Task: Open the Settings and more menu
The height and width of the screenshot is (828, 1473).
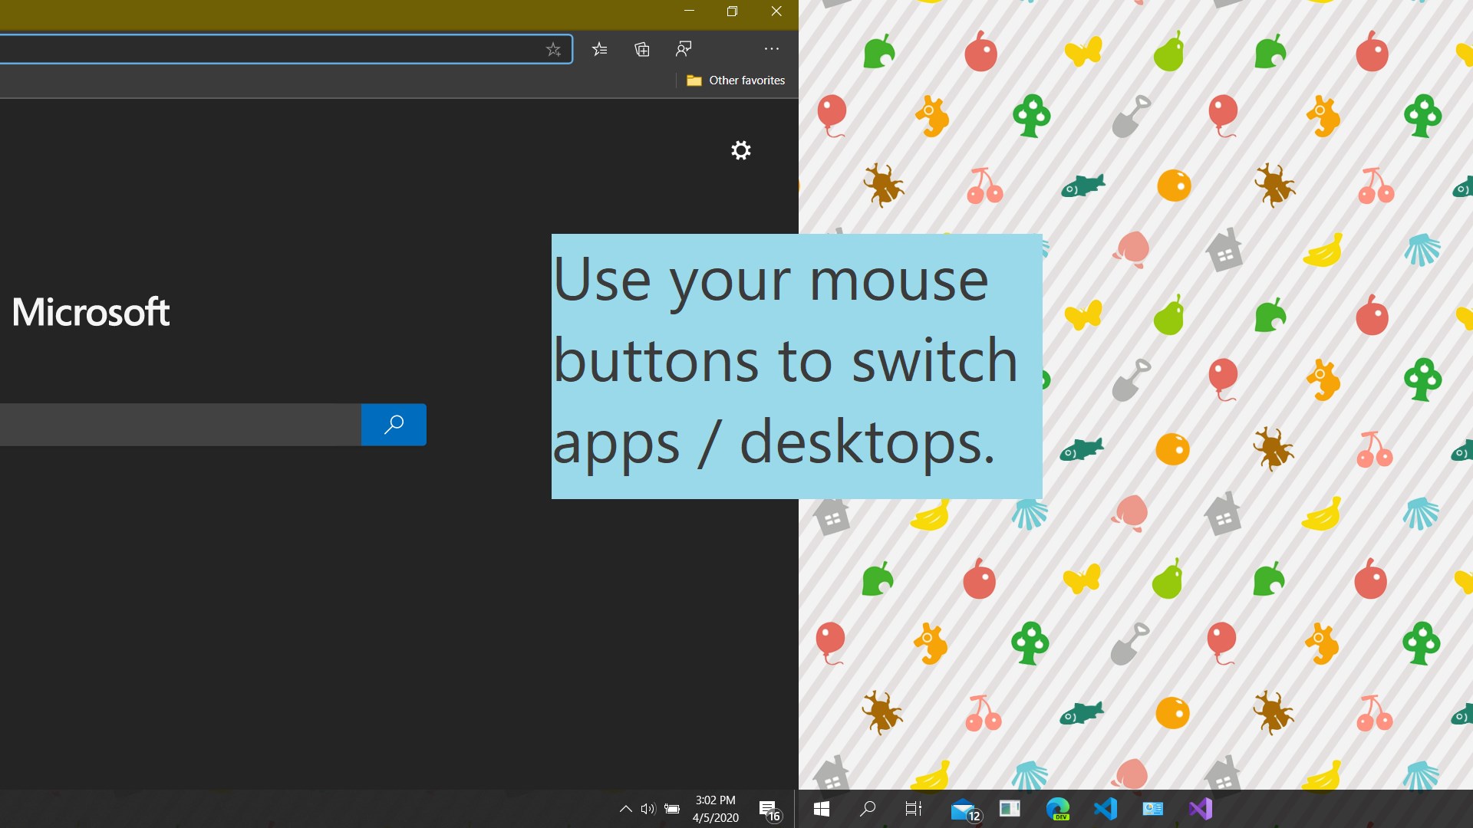Action: click(770, 48)
